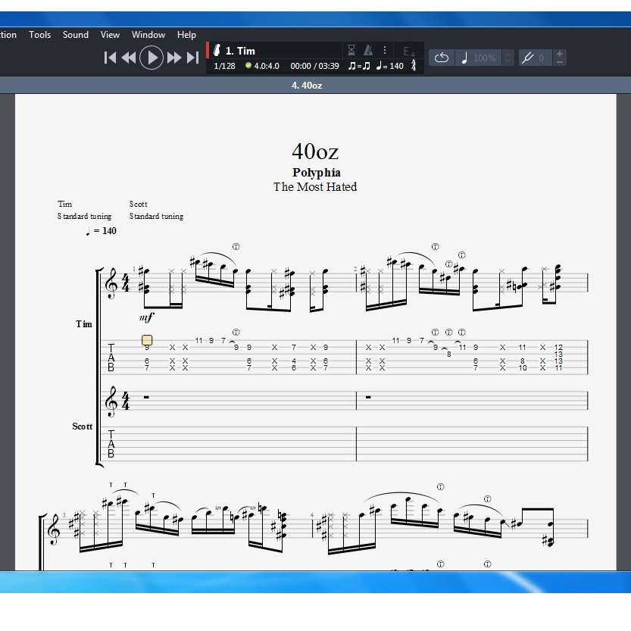Image resolution: width=631 pixels, height=631 pixels.
Task: Click the plus/minus tone adjustment button
Action: pos(560,58)
